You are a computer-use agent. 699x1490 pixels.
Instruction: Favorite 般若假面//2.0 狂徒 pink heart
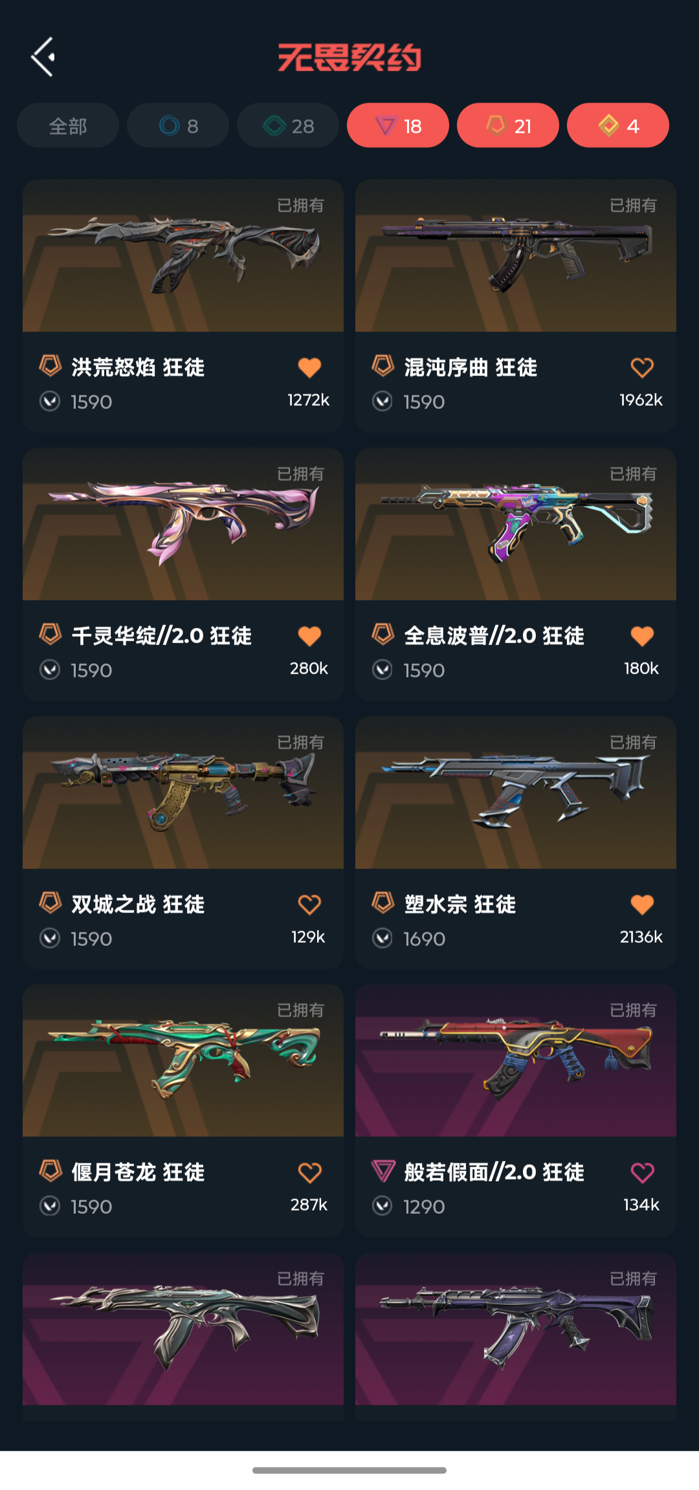[x=642, y=1172]
